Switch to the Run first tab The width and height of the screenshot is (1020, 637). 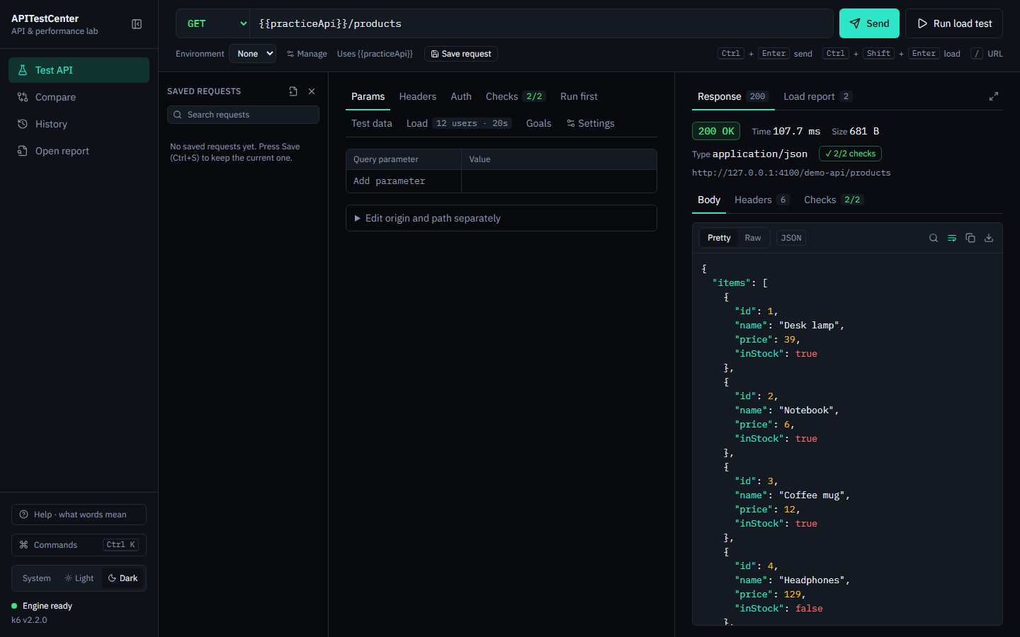[x=579, y=96]
